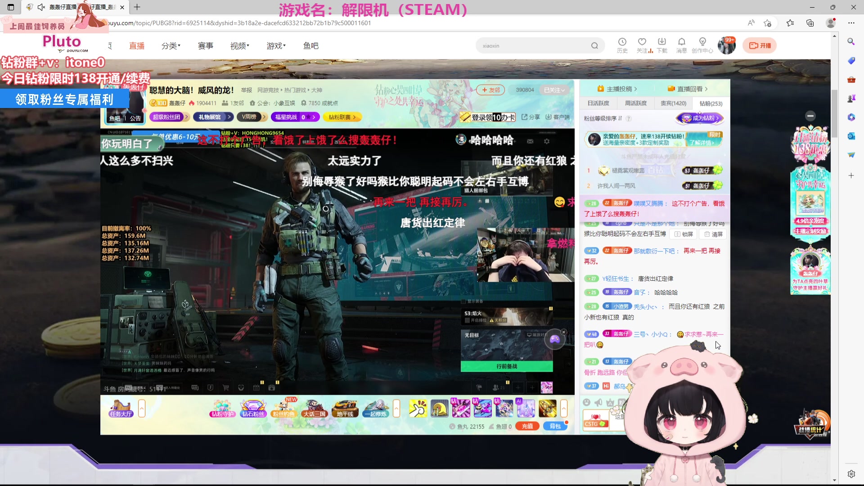Click 了解详情 on the 138 钻粉 banner
Screen dimensions: 864x486
(x=702, y=143)
